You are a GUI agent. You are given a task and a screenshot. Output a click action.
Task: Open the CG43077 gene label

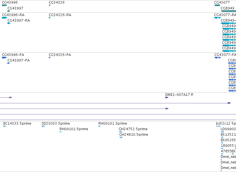pos(222,2)
